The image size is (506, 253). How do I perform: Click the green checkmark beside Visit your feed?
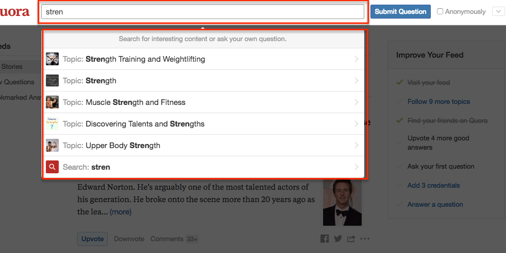point(399,82)
